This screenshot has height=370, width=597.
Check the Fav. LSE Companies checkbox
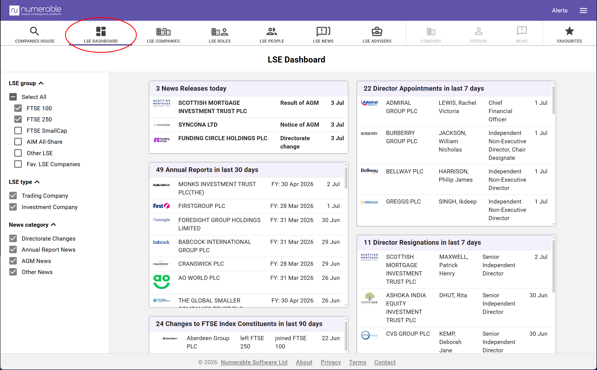[18, 164]
